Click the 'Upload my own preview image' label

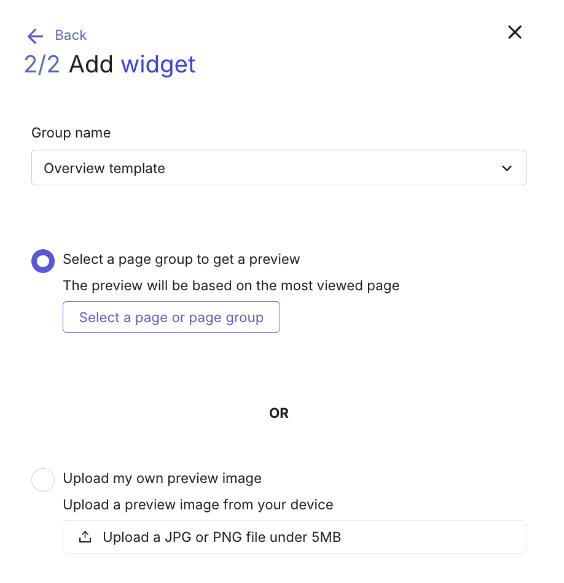[x=162, y=479]
